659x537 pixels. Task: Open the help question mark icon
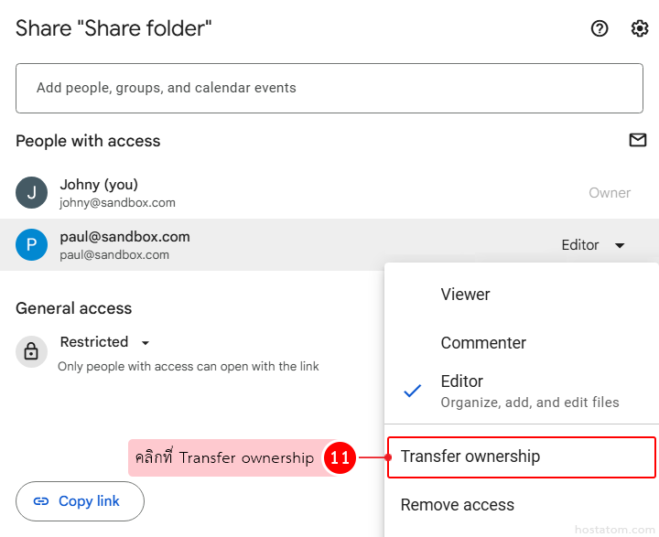coord(600,28)
